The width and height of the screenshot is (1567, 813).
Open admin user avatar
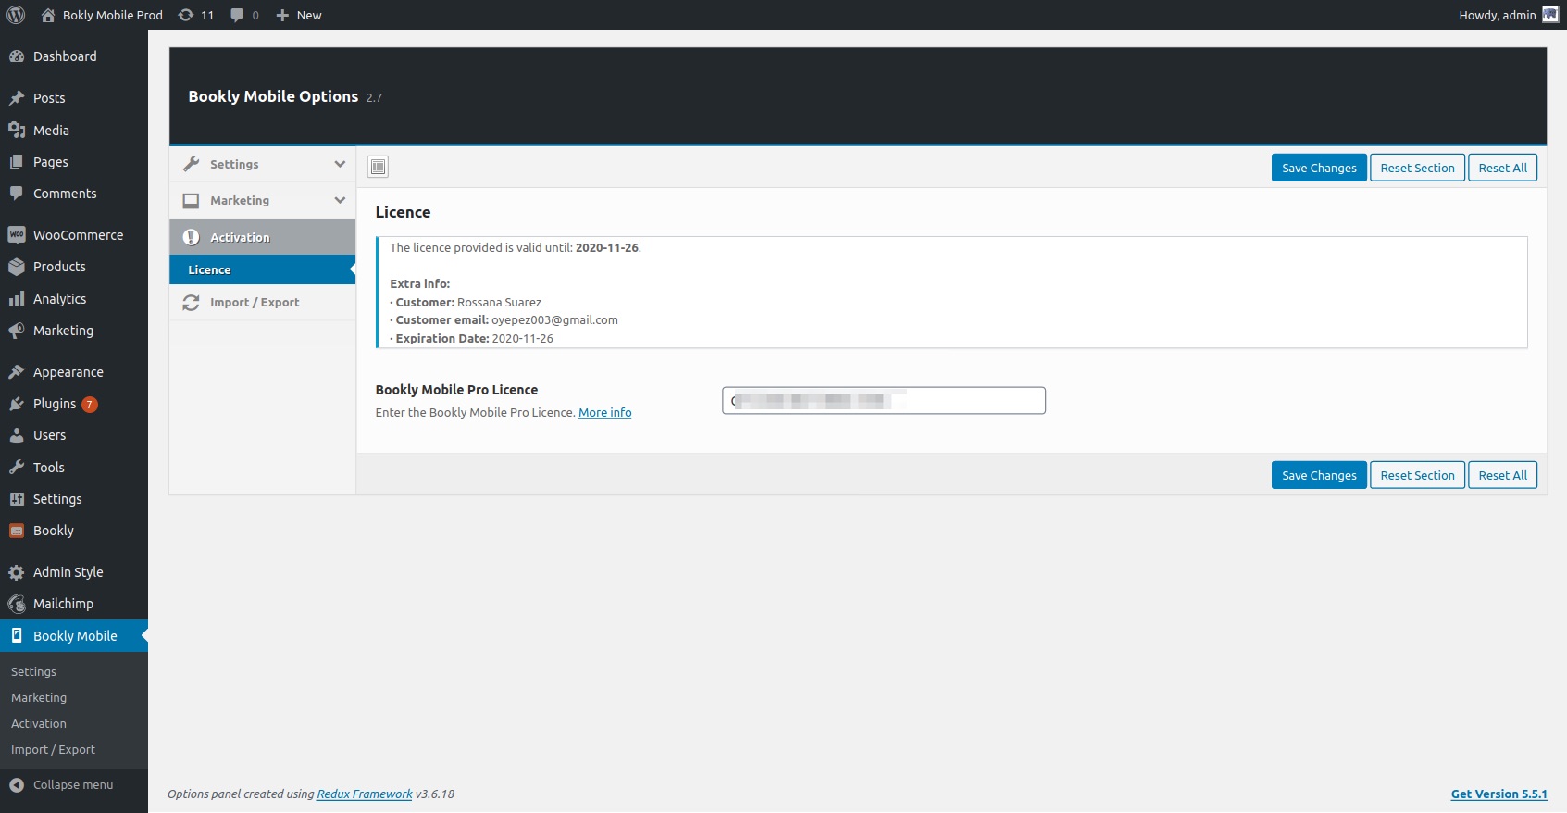click(x=1550, y=15)
